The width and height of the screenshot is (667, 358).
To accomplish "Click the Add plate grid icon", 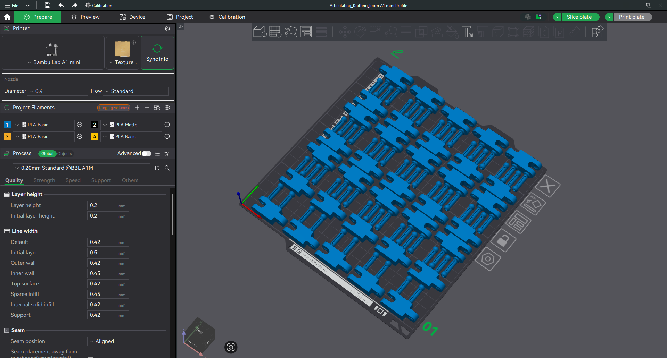I will click(x=275, y=32).
